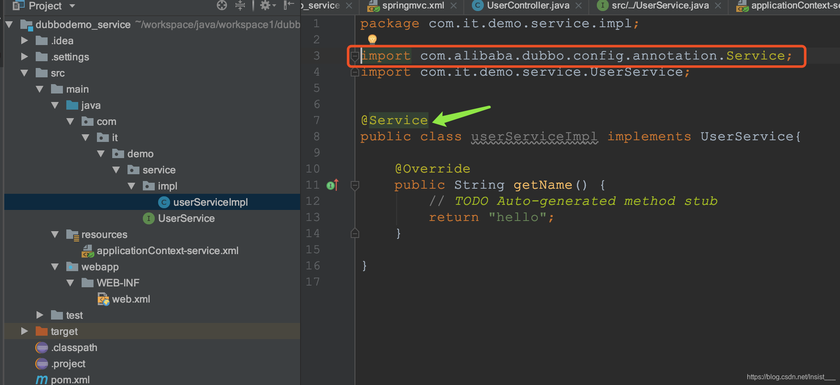
Task: Click the resources folder icon
Action: click(x=73, y=235)
